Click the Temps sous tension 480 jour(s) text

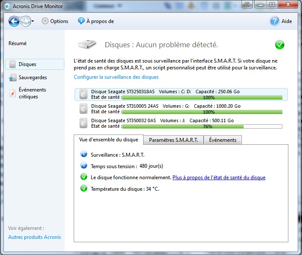click(127, 166)
